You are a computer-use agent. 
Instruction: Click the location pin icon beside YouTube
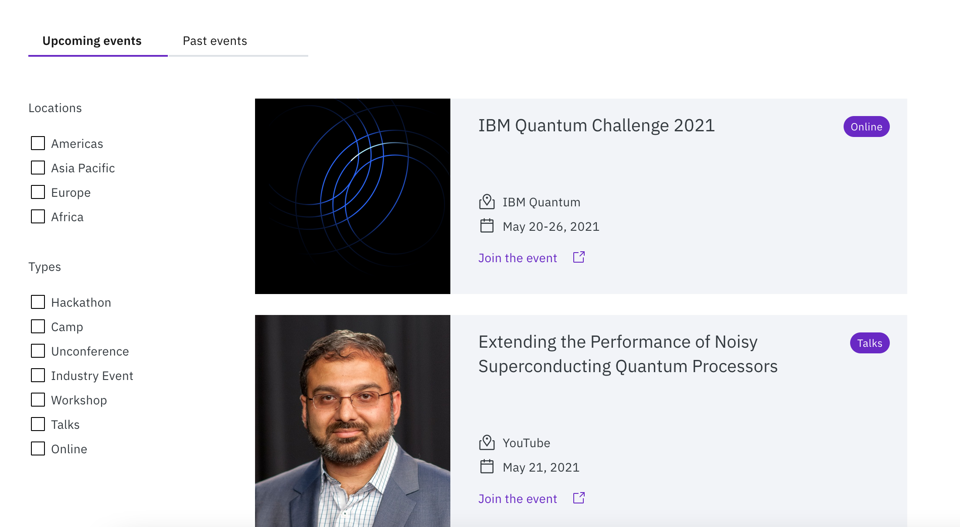[x=487, y=442]
